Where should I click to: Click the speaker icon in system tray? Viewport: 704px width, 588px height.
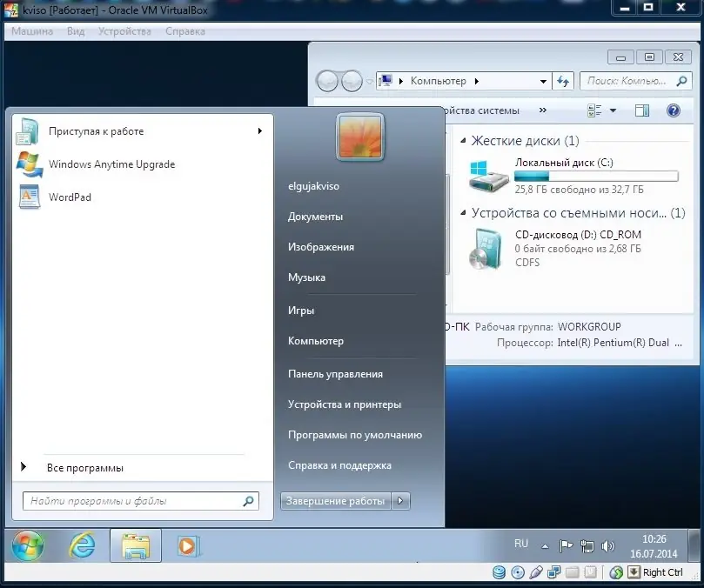click(607, 546)
